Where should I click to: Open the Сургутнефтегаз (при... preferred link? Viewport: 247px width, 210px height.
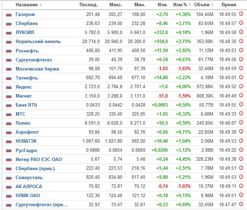pyautogui.click(x=41, y=205)
